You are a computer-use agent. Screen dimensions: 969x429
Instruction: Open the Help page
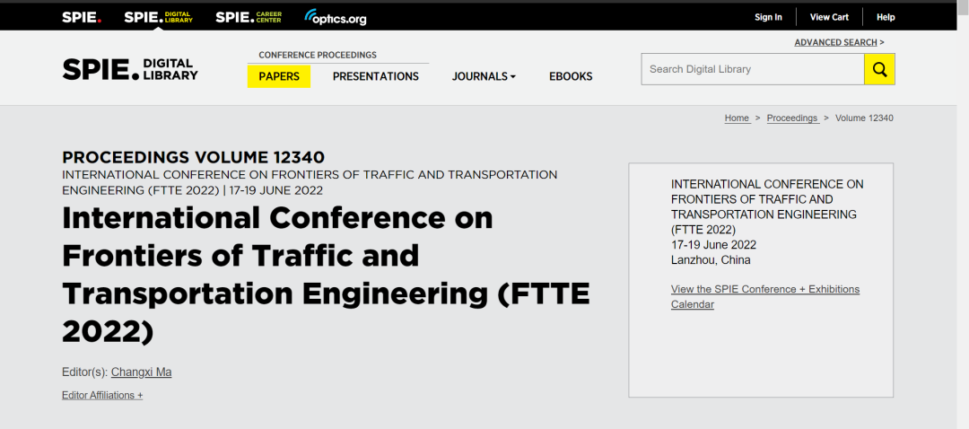coord(886,17)
